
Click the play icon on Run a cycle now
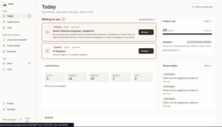click(193, 7)
